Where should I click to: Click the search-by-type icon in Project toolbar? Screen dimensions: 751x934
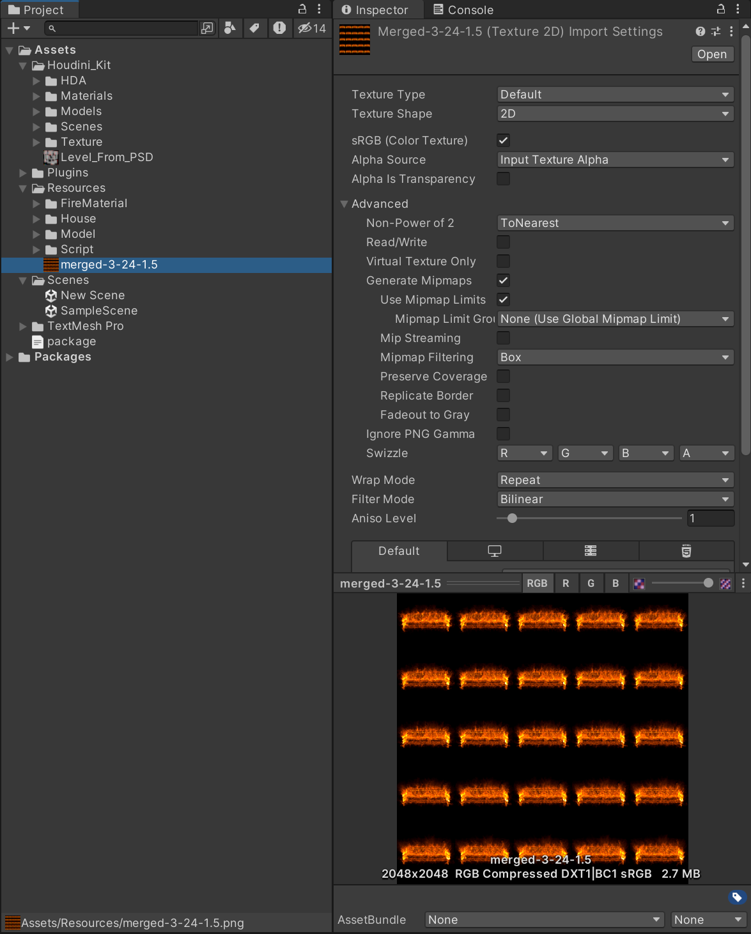[x=230, y=28]
